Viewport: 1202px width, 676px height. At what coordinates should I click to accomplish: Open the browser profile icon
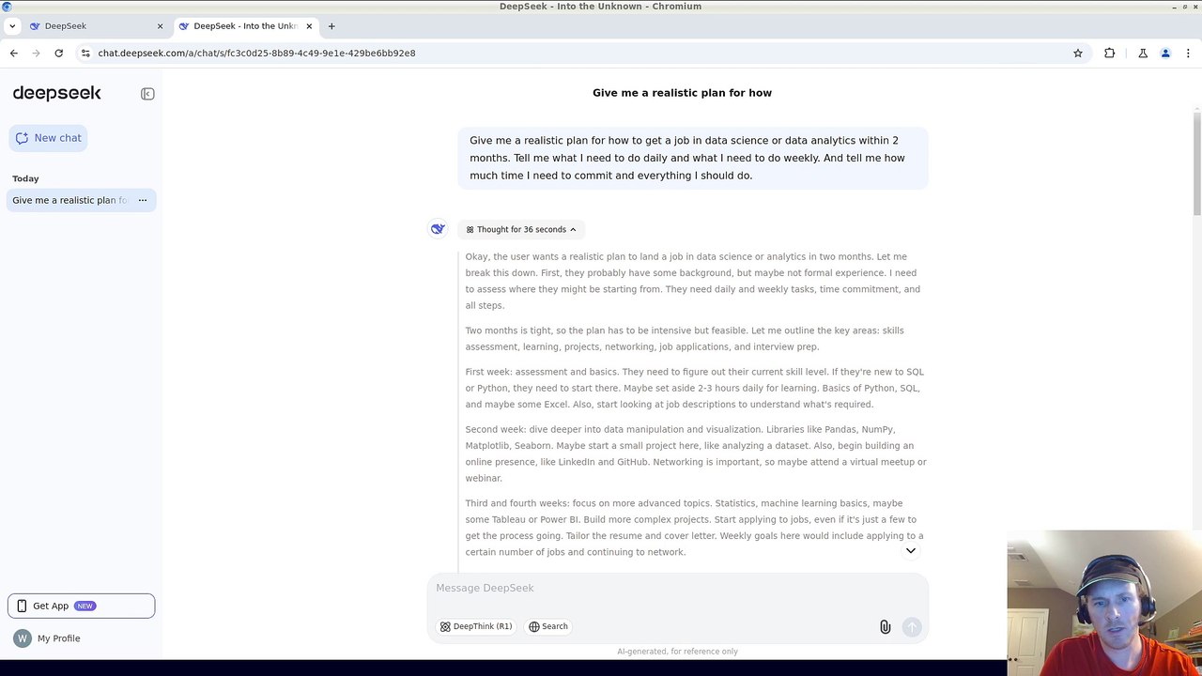pyautogui.click(x=1165, y=54)
